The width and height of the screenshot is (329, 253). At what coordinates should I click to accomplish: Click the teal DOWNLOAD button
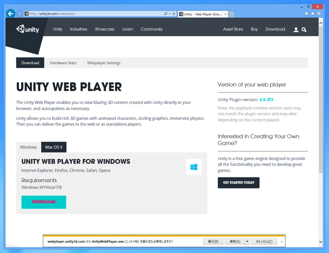44,202
